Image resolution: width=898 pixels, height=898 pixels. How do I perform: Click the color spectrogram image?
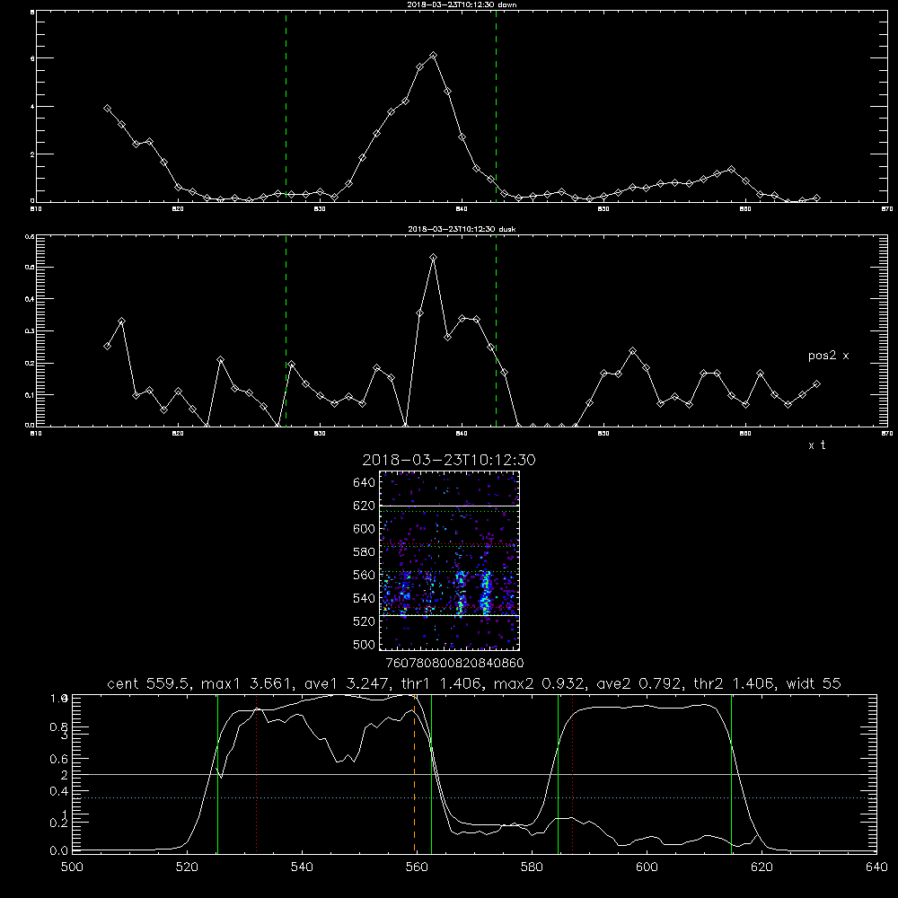coord(449,560)
